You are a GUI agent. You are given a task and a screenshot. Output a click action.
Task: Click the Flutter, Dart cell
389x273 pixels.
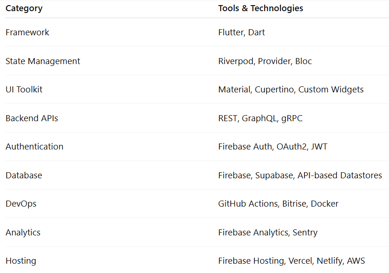[x=241, y=32]
